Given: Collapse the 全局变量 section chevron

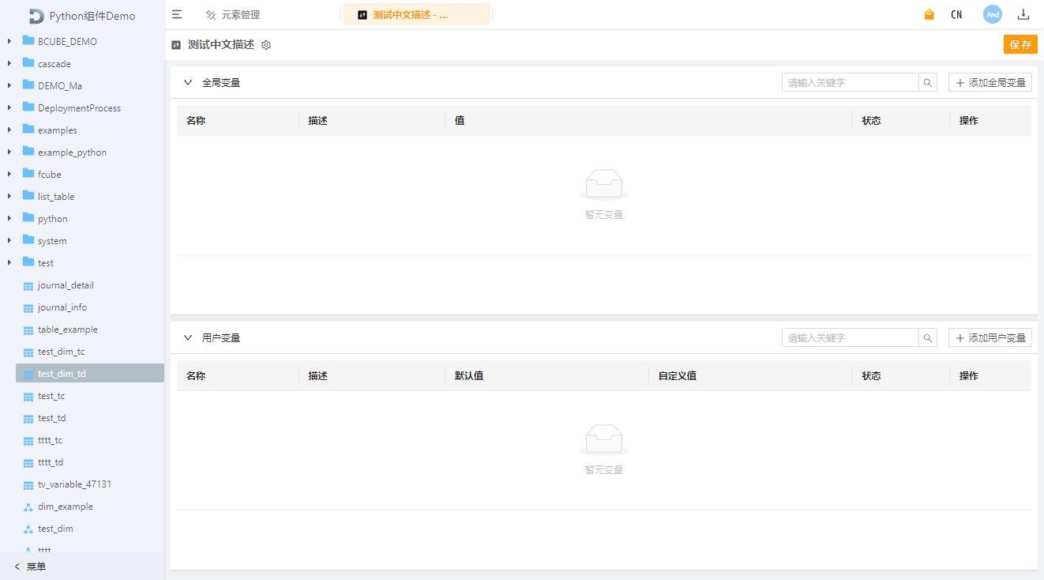Looking at the screenshot, I should (x=188, y=82).
